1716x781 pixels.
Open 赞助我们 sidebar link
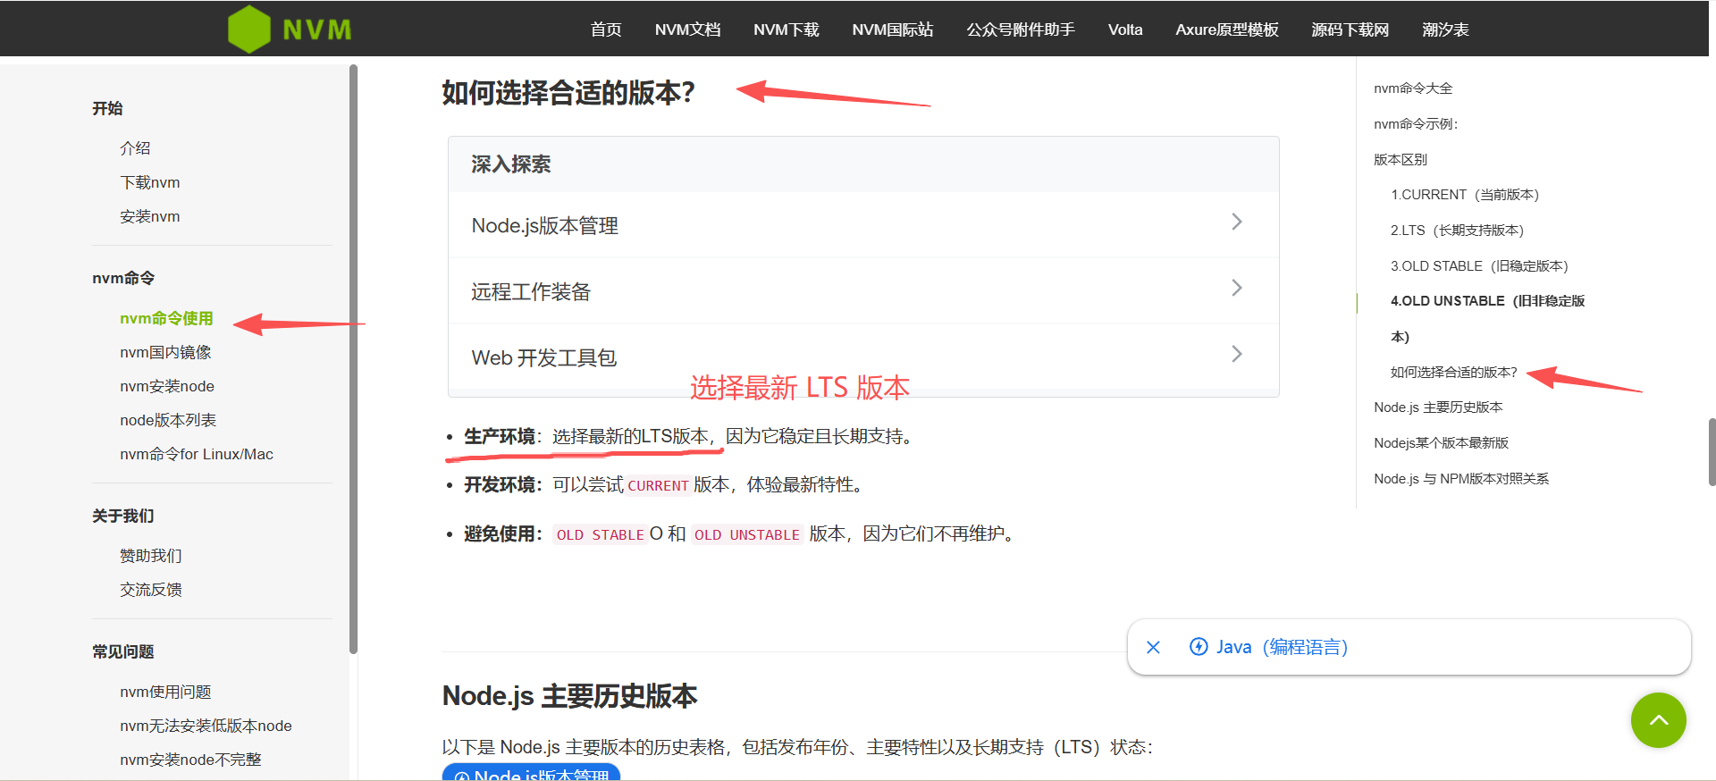click(151, 556)
